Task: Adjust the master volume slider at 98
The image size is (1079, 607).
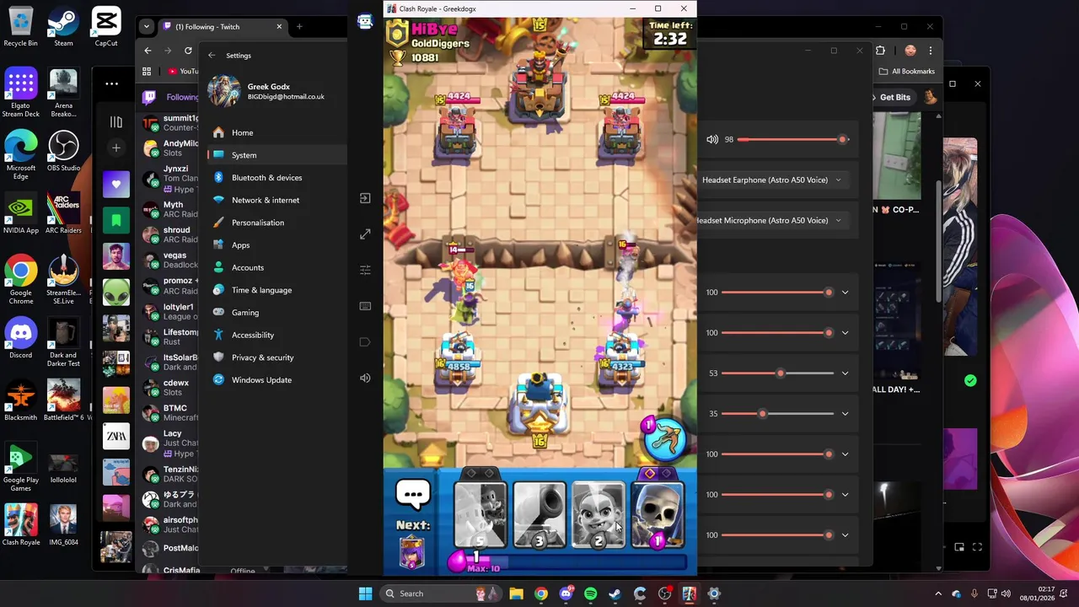Action: [x=792, y=139]
